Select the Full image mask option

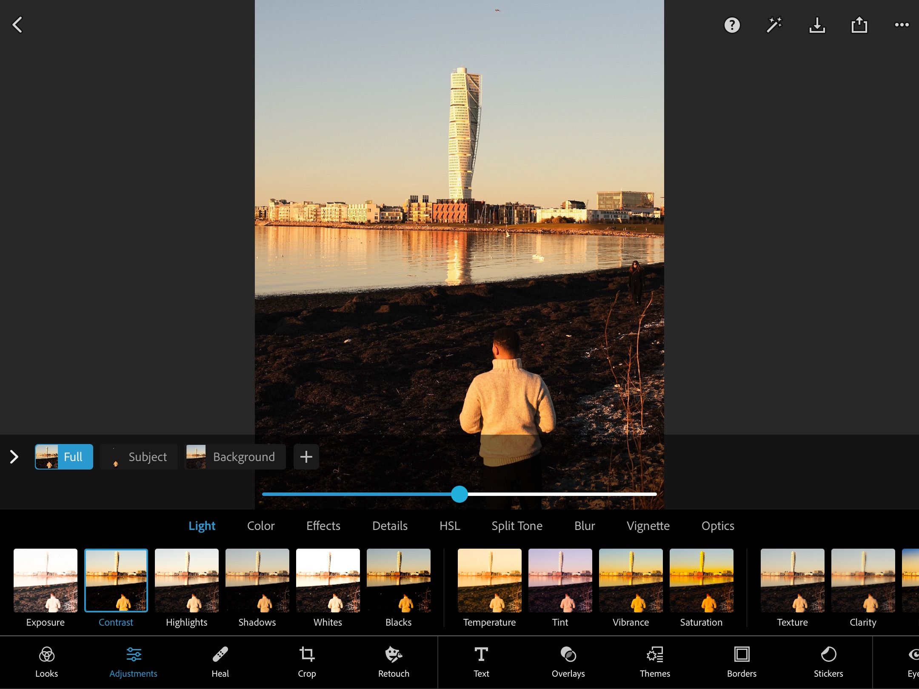click(64, 457)
